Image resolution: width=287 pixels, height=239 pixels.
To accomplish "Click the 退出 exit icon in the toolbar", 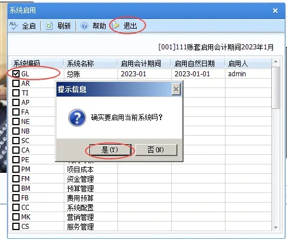I will 116,25.
